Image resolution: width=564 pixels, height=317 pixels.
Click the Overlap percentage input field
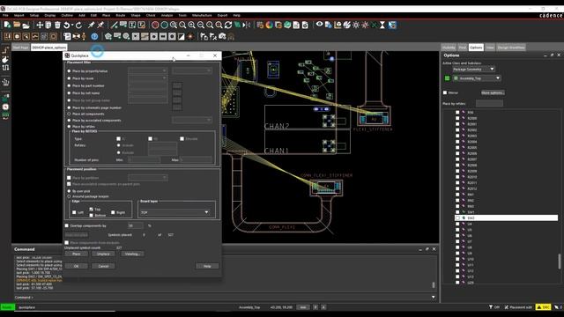pos(135,225)
